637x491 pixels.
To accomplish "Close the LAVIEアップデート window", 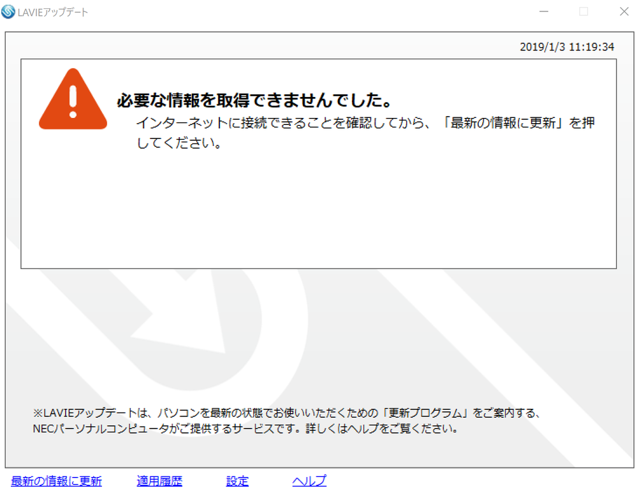I will click(x=624, y=11).
